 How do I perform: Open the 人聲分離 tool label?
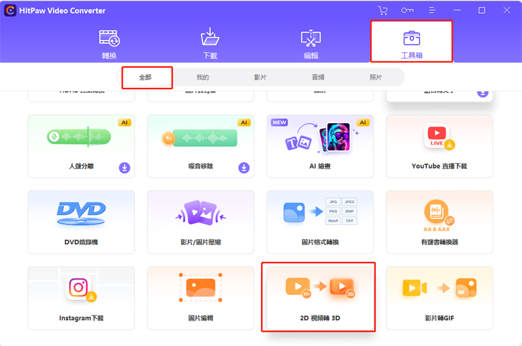coord(81,166)
